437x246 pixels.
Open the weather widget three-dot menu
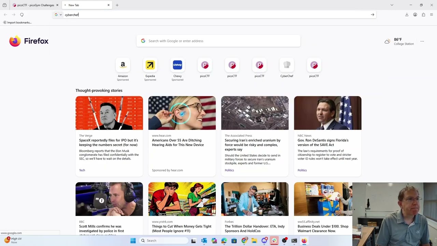422,41
